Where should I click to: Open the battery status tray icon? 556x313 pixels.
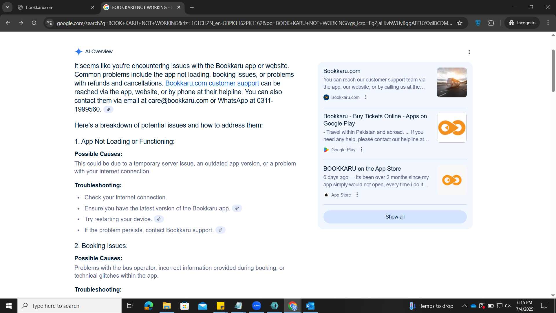click(x=491, y=306)
